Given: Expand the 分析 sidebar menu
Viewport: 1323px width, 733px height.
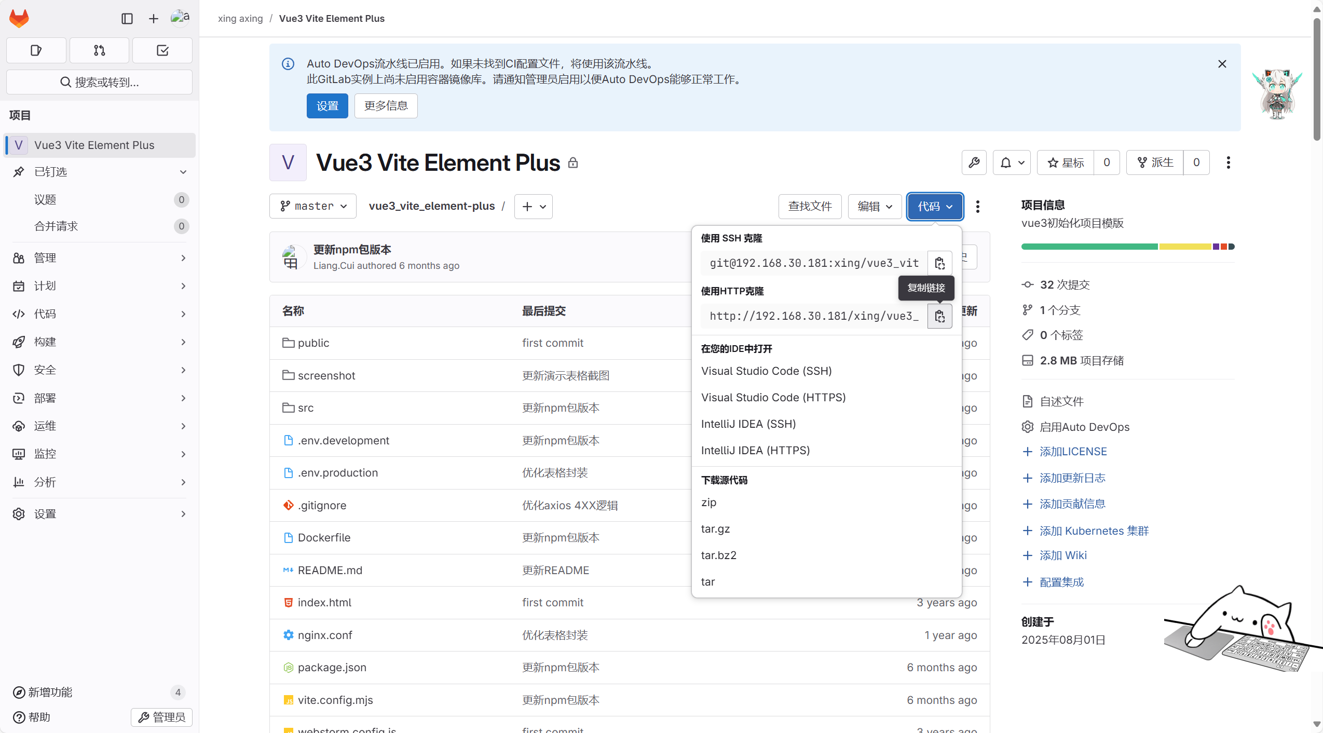Looking at the screenshot, I should pos(99,482).
